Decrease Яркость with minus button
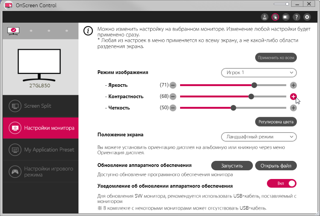Screen dimensions: 320x216 (173, 85)
